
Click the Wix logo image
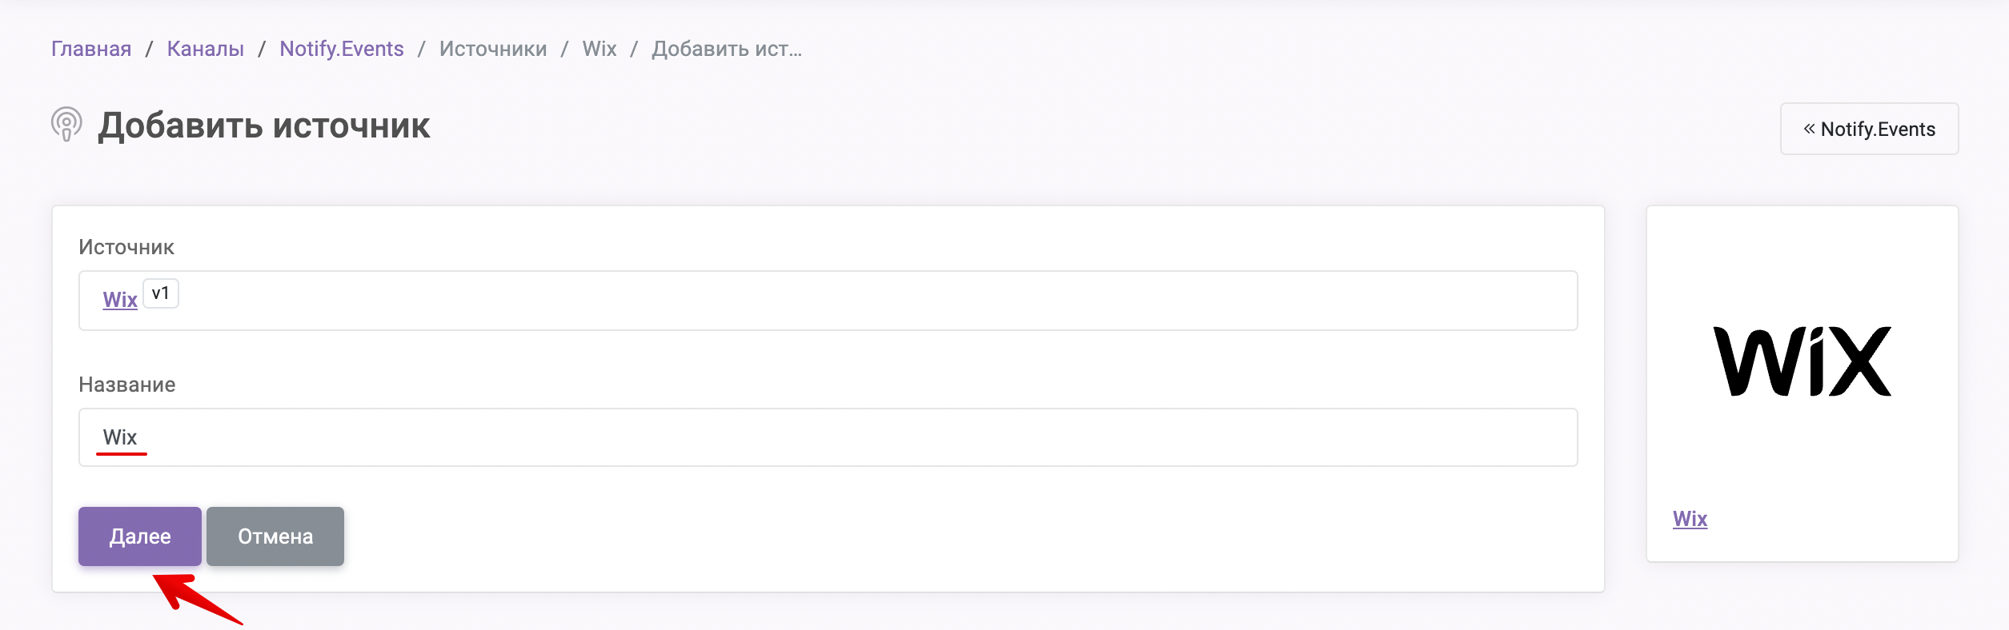[x=1802, y=361]
